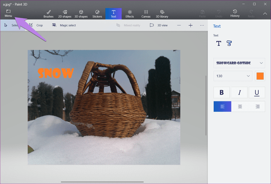The height and width of the screenshot is (184, 271).
Task: Select the Brushes tool
Action: click(48, 14)
